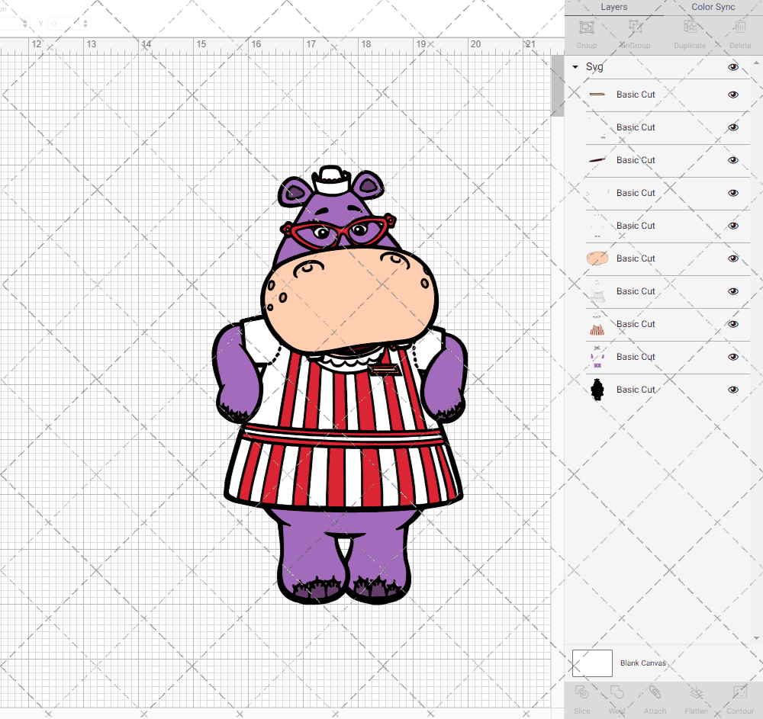The height and width of the screenshot is (719, 763).
Task: Select the Svg group row label
Action: (x=594, y=67)
